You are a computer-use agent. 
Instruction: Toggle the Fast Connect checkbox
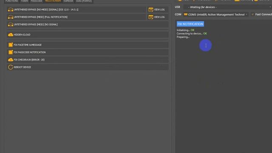coord(252,14)
